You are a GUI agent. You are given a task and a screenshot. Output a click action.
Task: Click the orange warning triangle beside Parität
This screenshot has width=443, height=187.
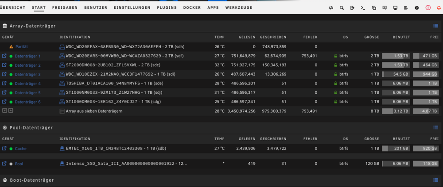12,46
